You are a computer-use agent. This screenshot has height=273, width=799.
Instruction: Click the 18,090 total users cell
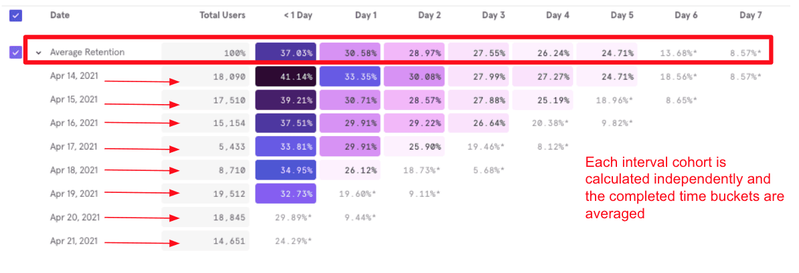(x=205, y=77)
